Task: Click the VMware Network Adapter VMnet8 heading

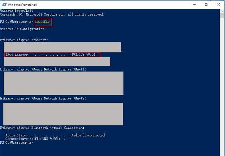Action: coord(43,99)
